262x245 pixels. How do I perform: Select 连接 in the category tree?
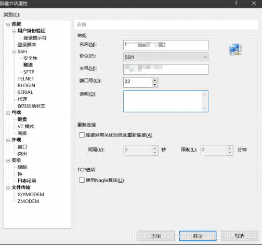click(x=16, y=24)
